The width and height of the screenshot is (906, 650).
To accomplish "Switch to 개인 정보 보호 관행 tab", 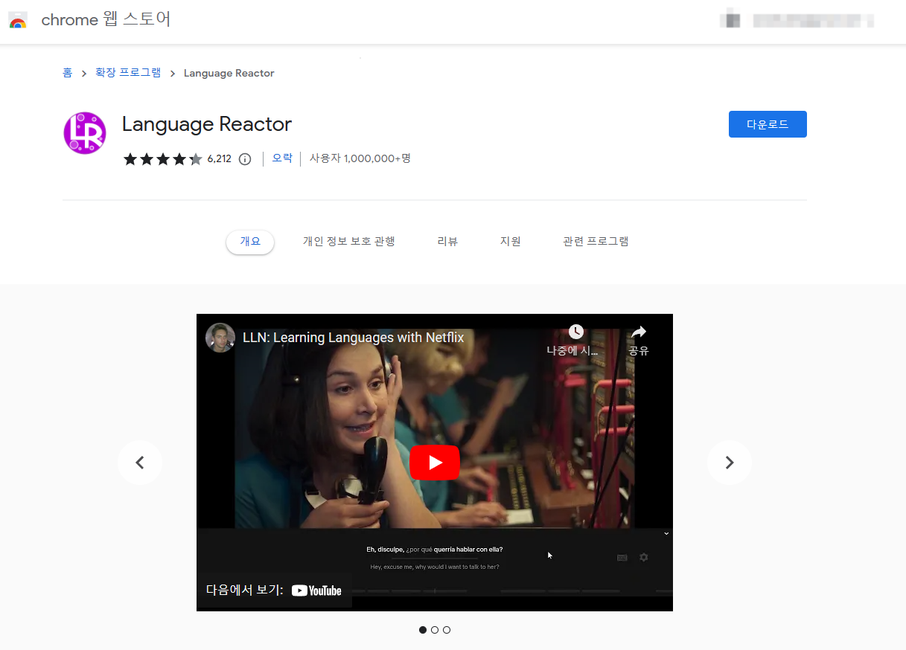I will pos(348,242).
